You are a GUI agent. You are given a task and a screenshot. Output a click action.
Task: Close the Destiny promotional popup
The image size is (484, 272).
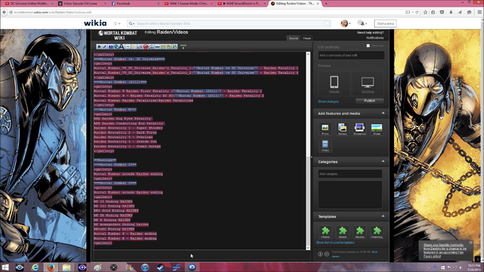[x=470, y=243]
